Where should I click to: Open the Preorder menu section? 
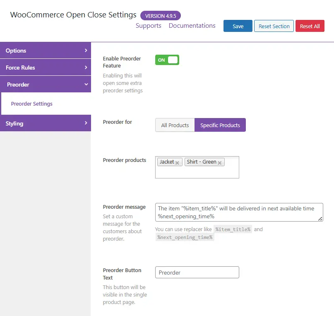[46, 84]
